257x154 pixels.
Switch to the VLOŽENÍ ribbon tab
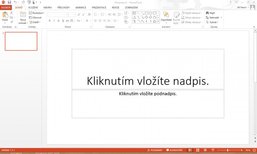point(33,7)
